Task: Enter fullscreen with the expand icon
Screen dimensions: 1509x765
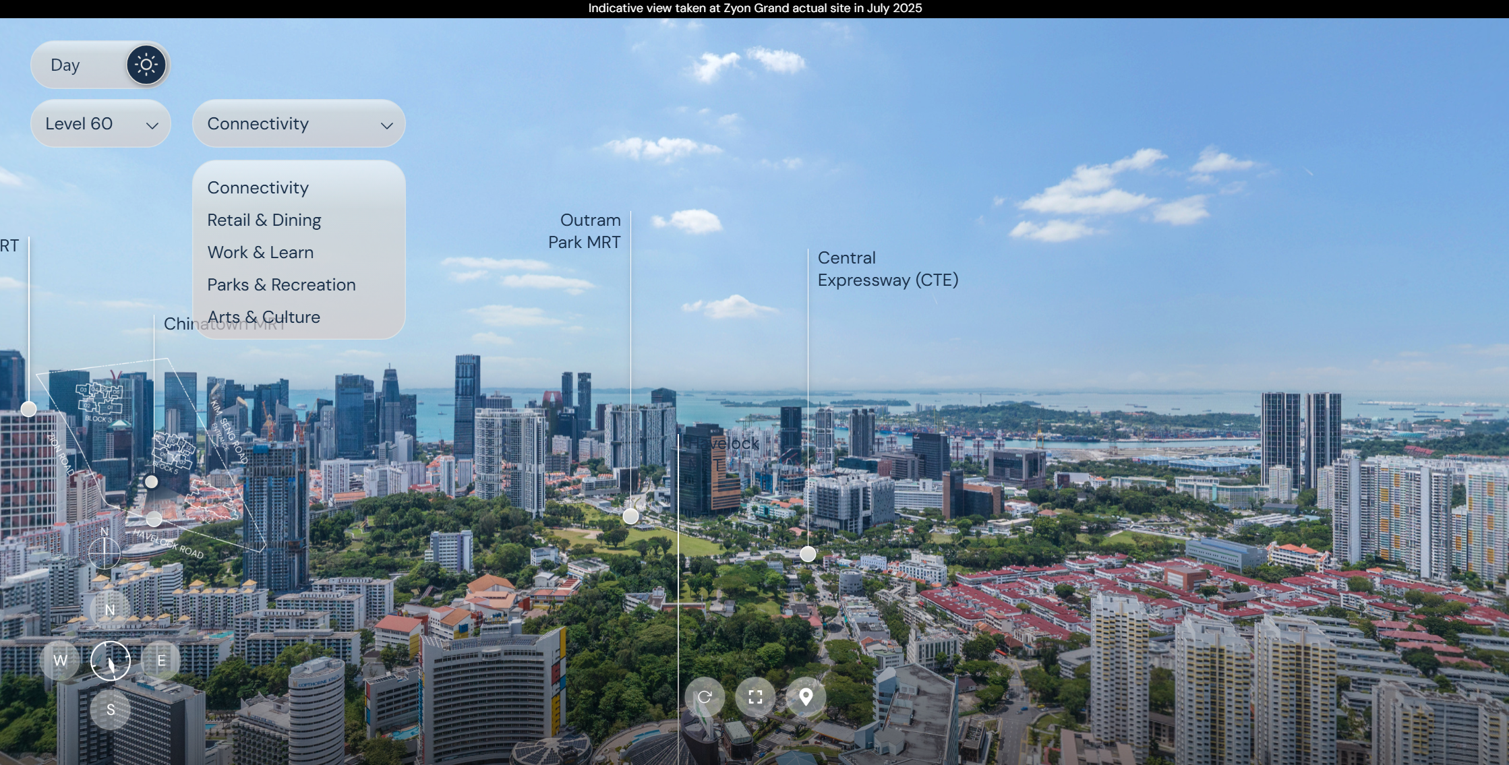Action: pyautogui.click(x=755, y=697)
